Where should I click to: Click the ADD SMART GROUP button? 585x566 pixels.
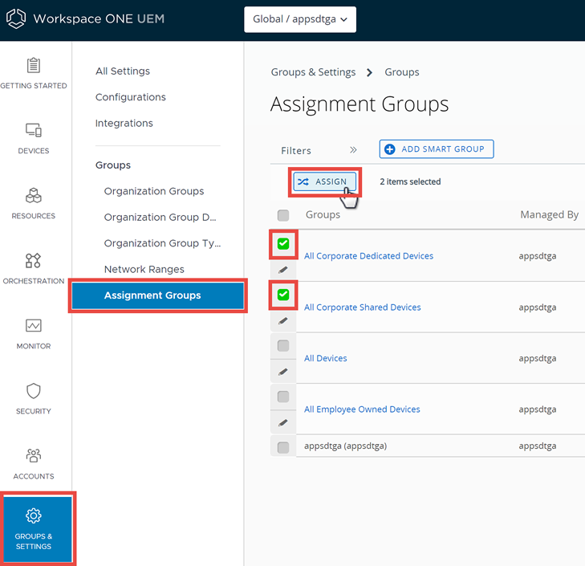[437, 149]
